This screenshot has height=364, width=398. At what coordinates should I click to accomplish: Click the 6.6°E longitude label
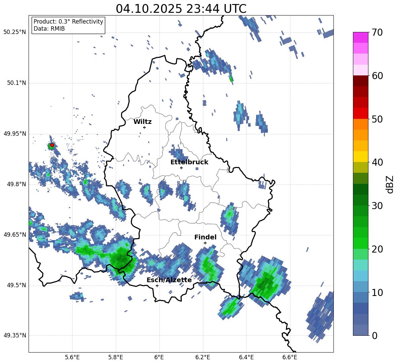click(290, 357)
